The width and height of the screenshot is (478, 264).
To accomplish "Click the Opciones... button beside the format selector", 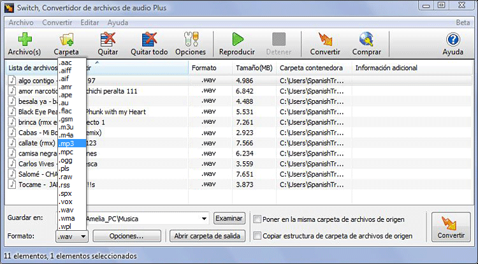I will click(x=127, y=236).
